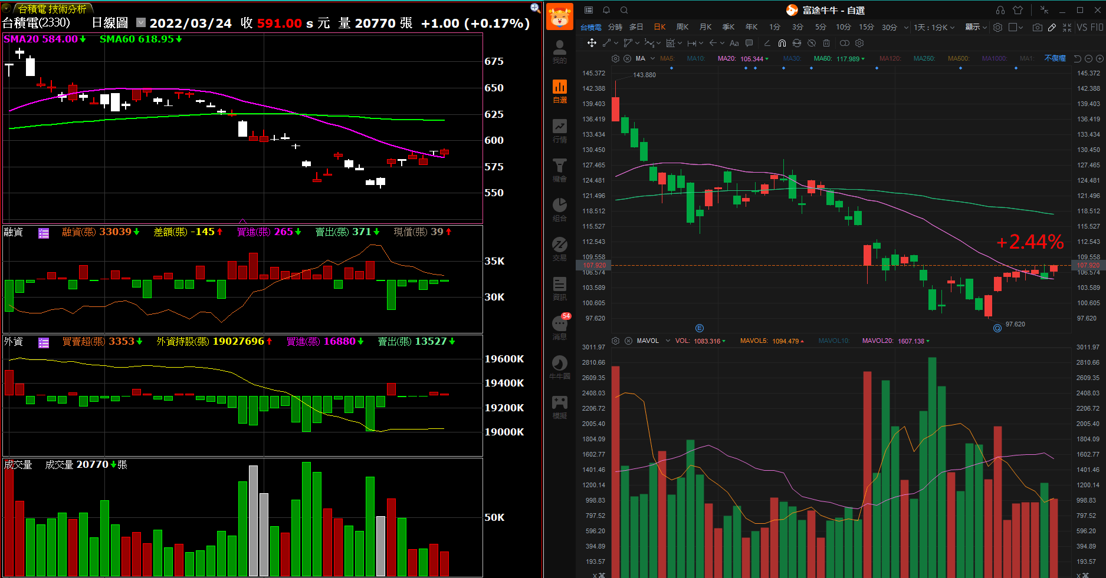1106x578 pixels.
Task: Click the 融資 panel list icon
Action: 44,233
